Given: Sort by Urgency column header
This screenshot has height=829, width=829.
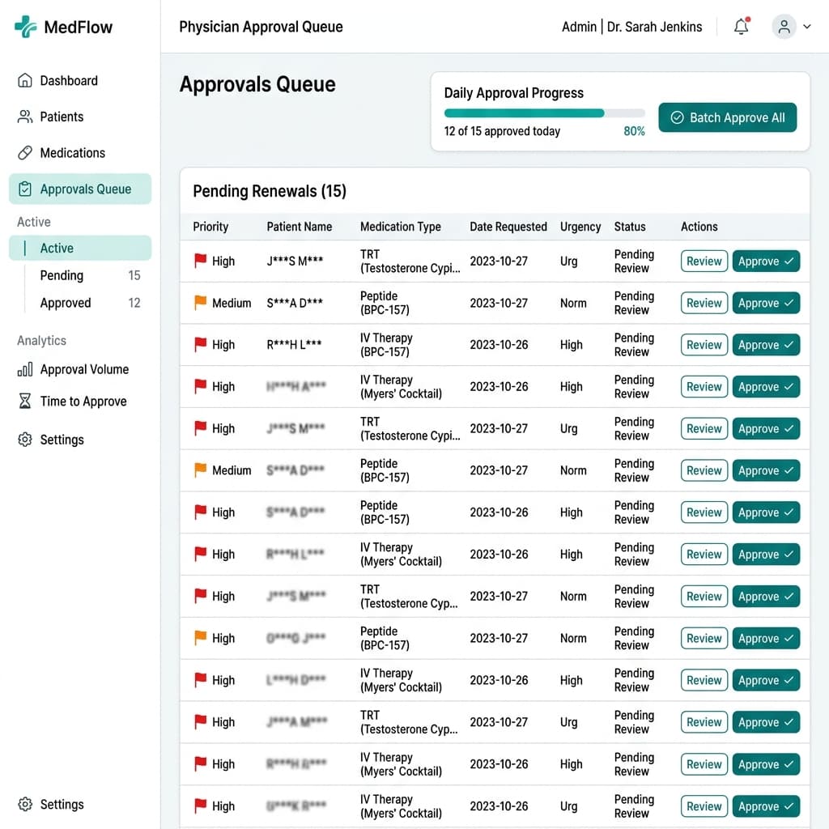Looking at the screenshot, I should pyautogui.click(x=580, y=227).
